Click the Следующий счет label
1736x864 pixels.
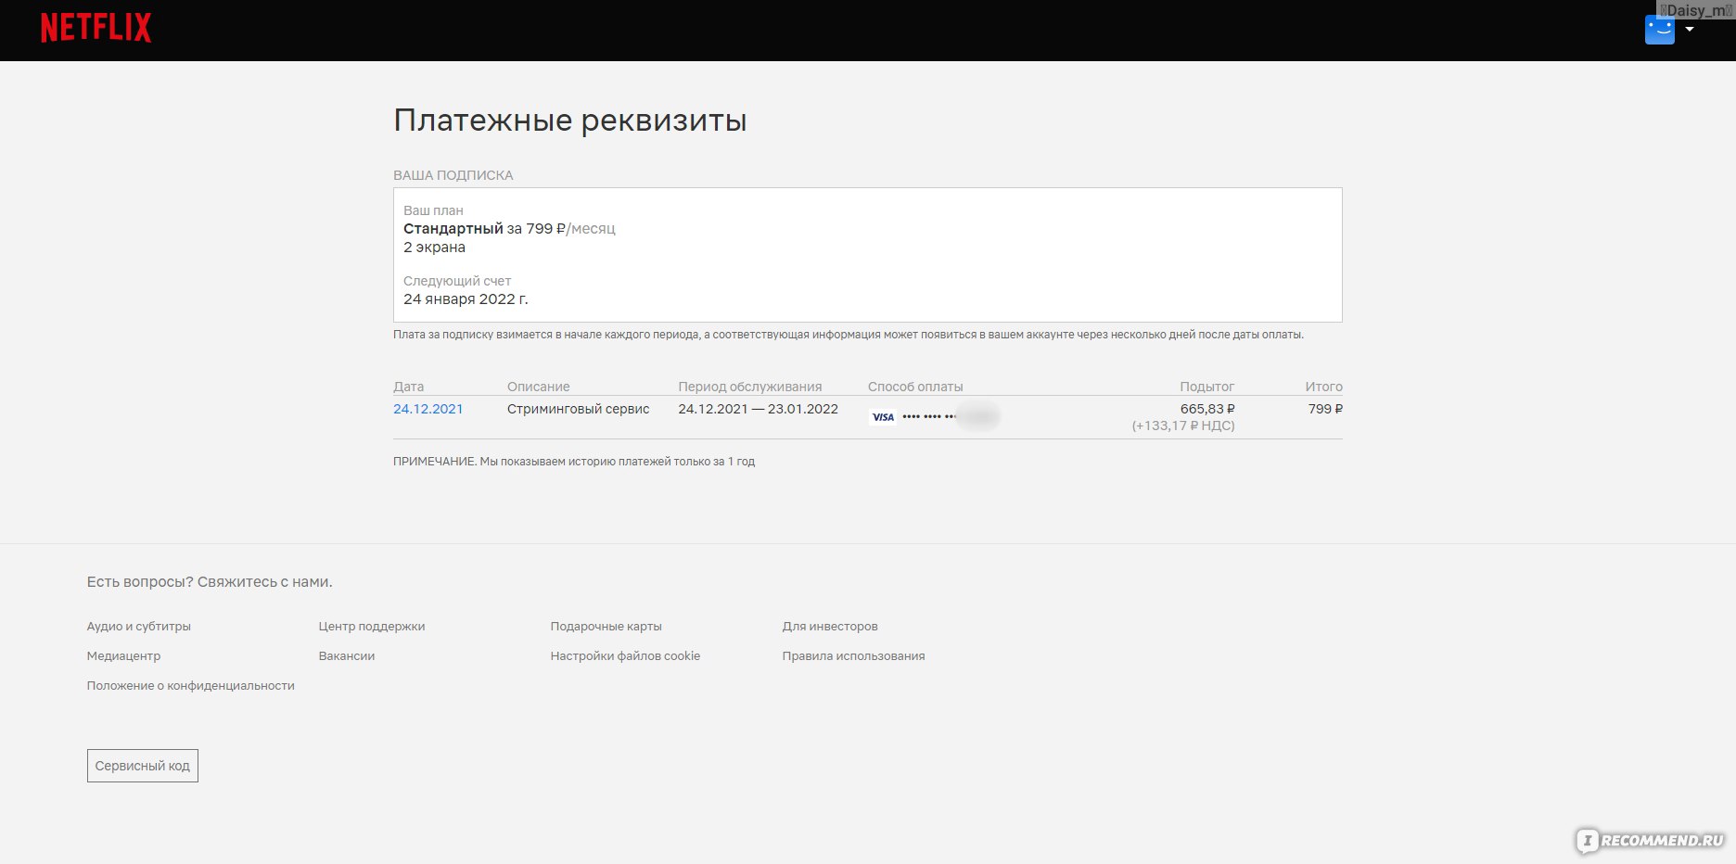(457, 281)
